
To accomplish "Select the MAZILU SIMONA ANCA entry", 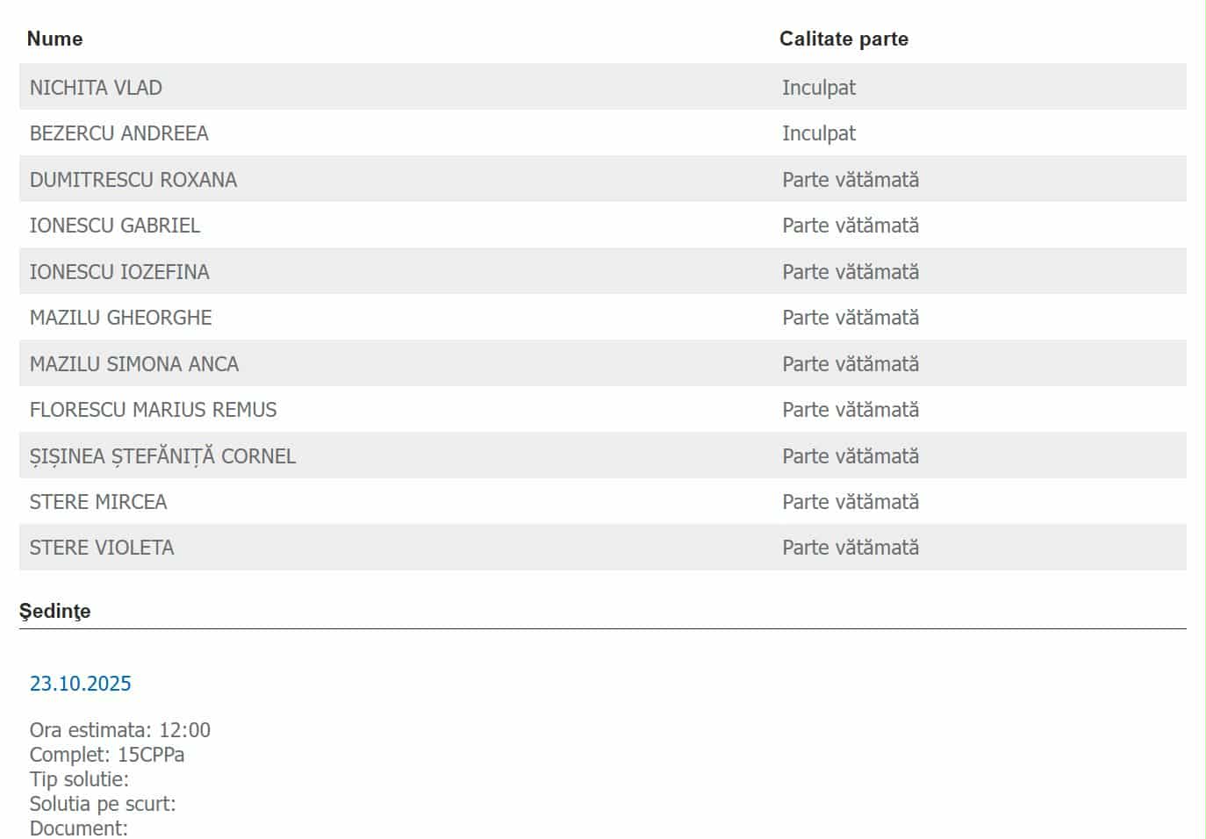I will click(x=134, y=364).
